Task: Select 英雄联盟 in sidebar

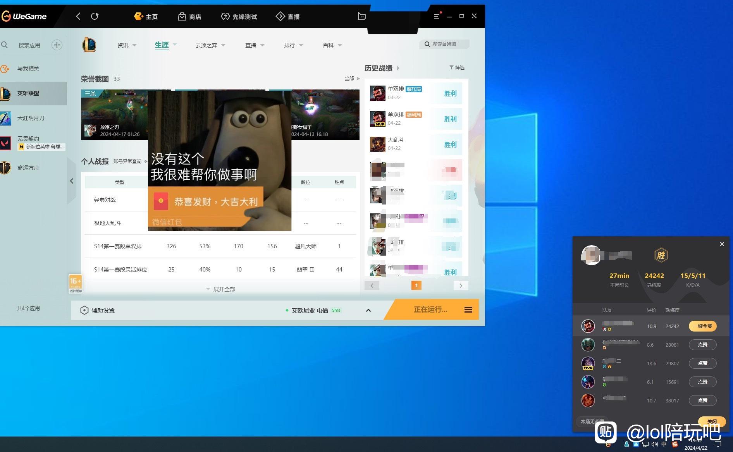Action: point(33,93)
